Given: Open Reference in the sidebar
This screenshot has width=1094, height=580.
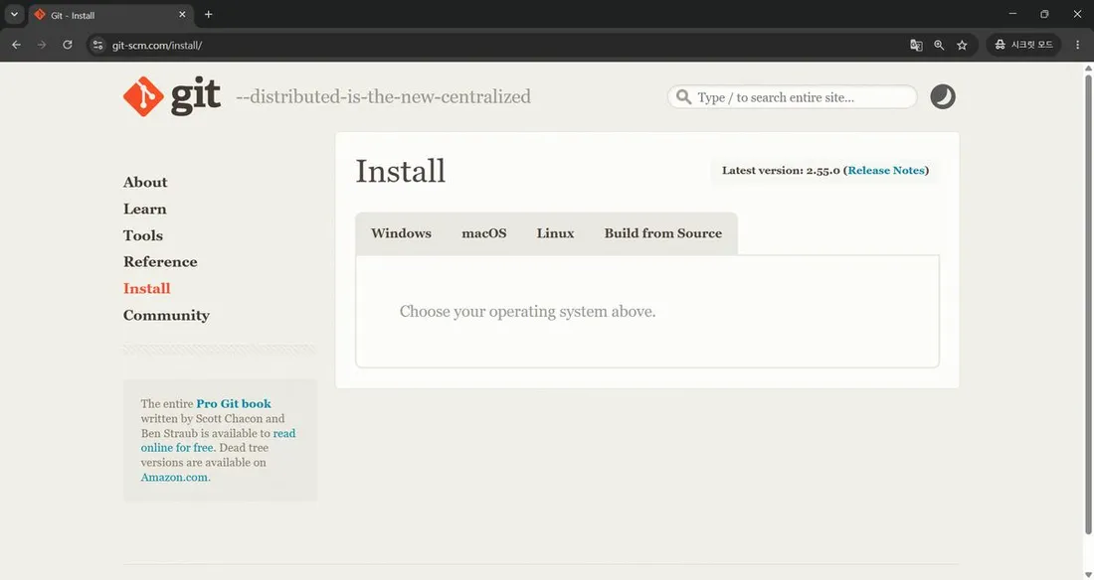Looking at the screenshot, I should coord(160,262).
